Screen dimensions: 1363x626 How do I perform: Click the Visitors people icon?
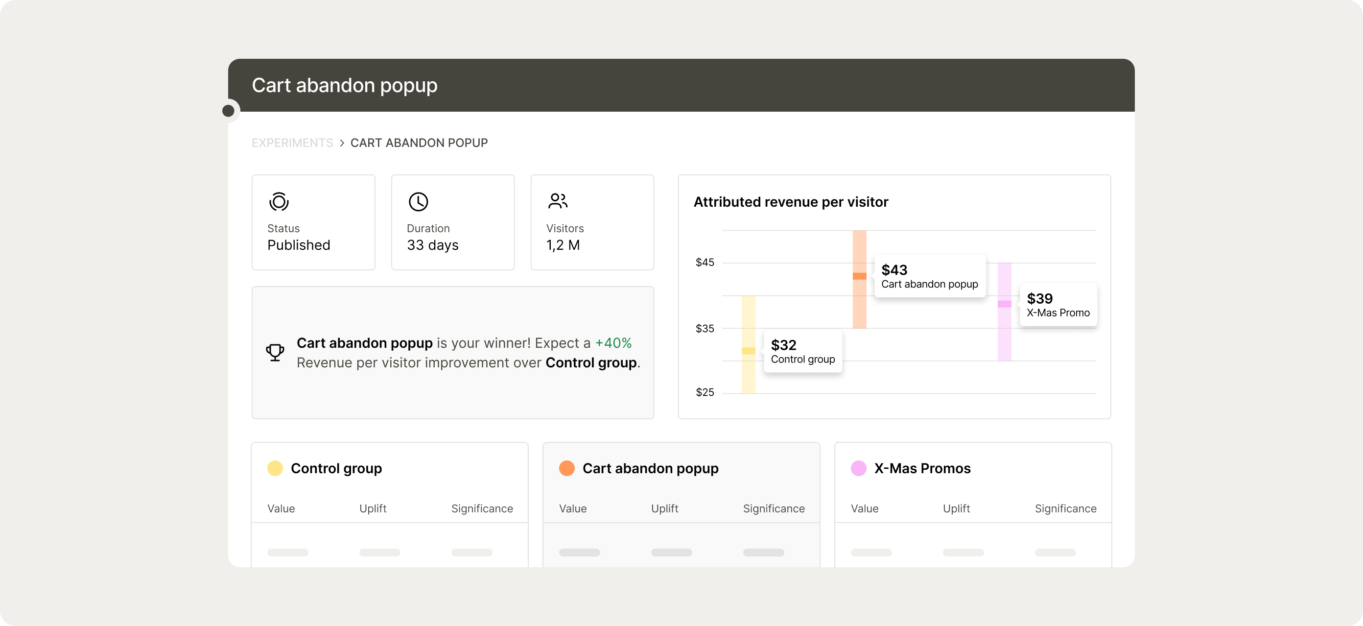(x=558, y=201)
